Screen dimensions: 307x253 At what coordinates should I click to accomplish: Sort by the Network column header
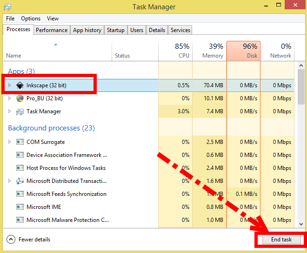pyautogui.click(x=277, y=51)
